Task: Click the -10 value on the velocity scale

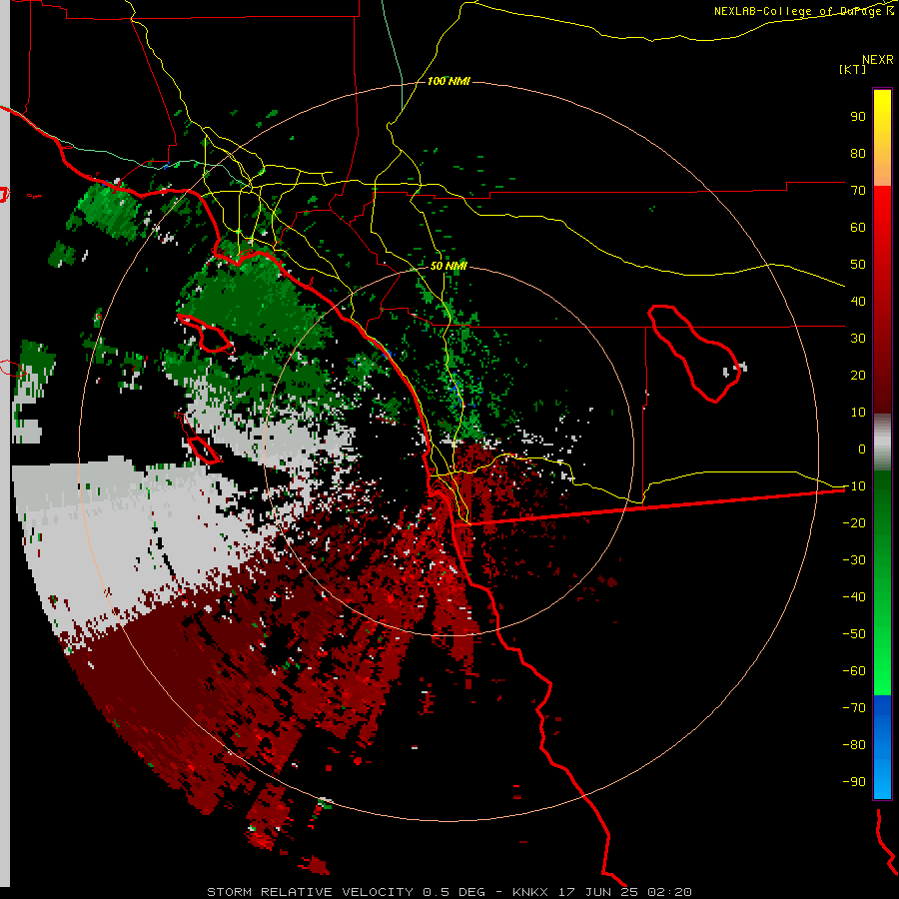Action: pos(854,486)
